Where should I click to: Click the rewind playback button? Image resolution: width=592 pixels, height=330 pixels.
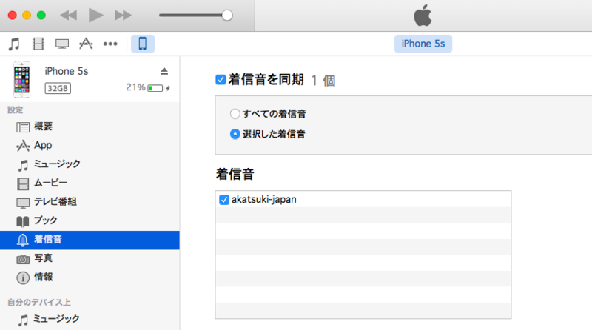click(69, 16)
